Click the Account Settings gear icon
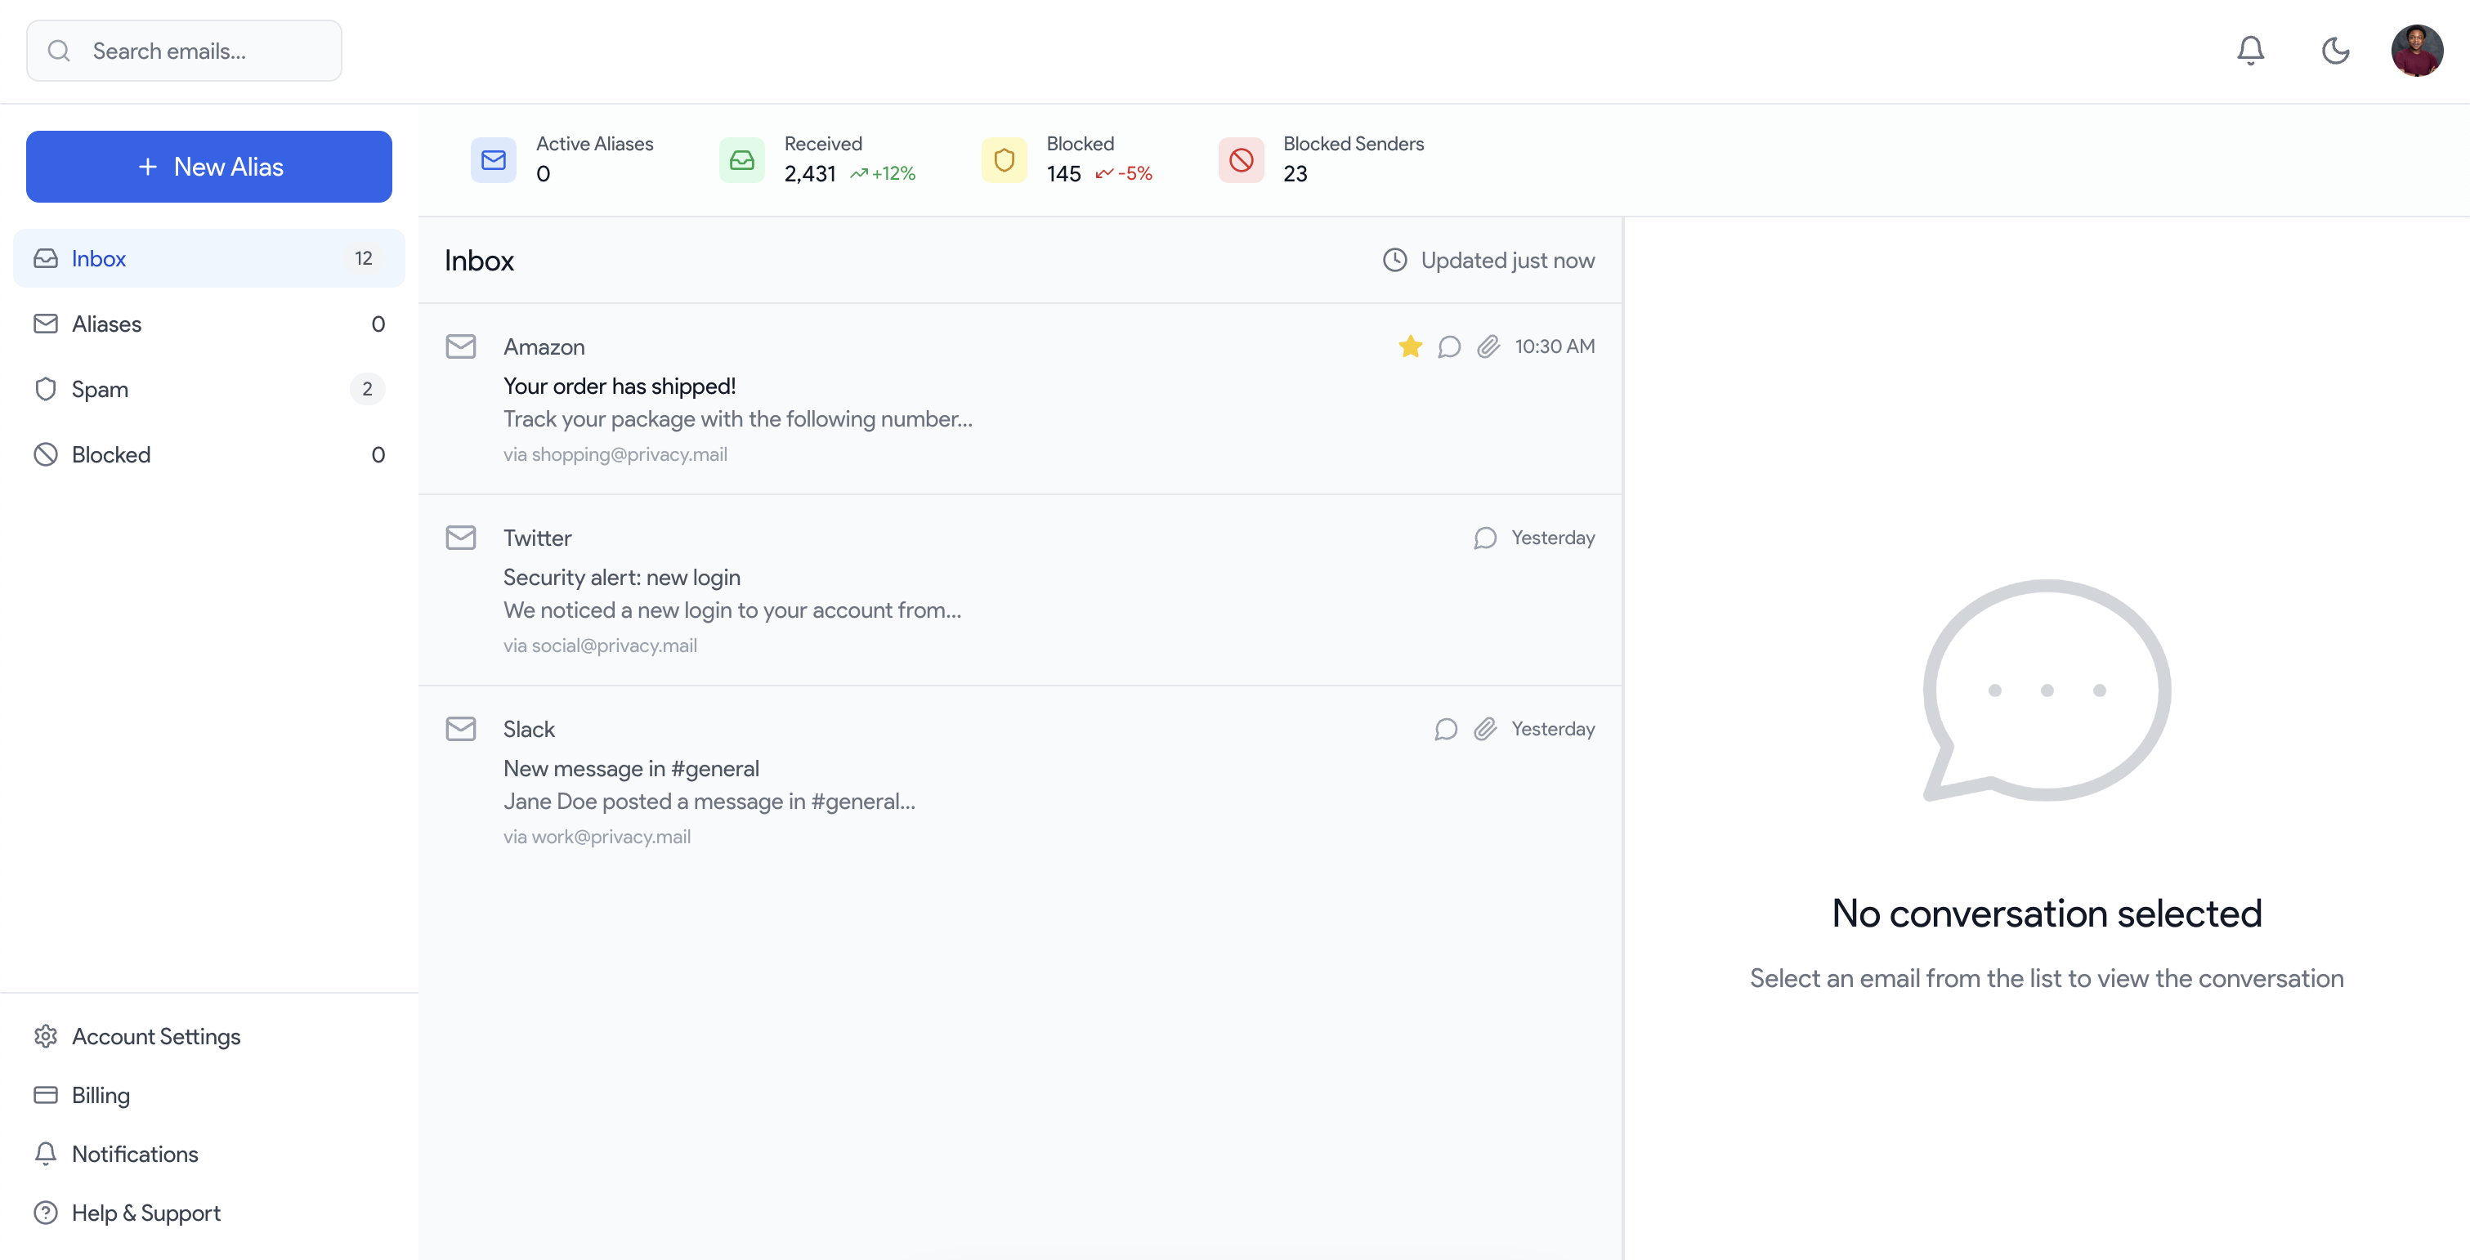2470x1260 pixels. coord(45,1037)
